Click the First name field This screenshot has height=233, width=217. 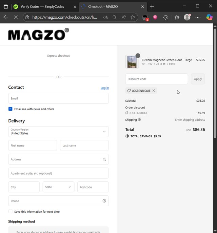click(33, 145)
